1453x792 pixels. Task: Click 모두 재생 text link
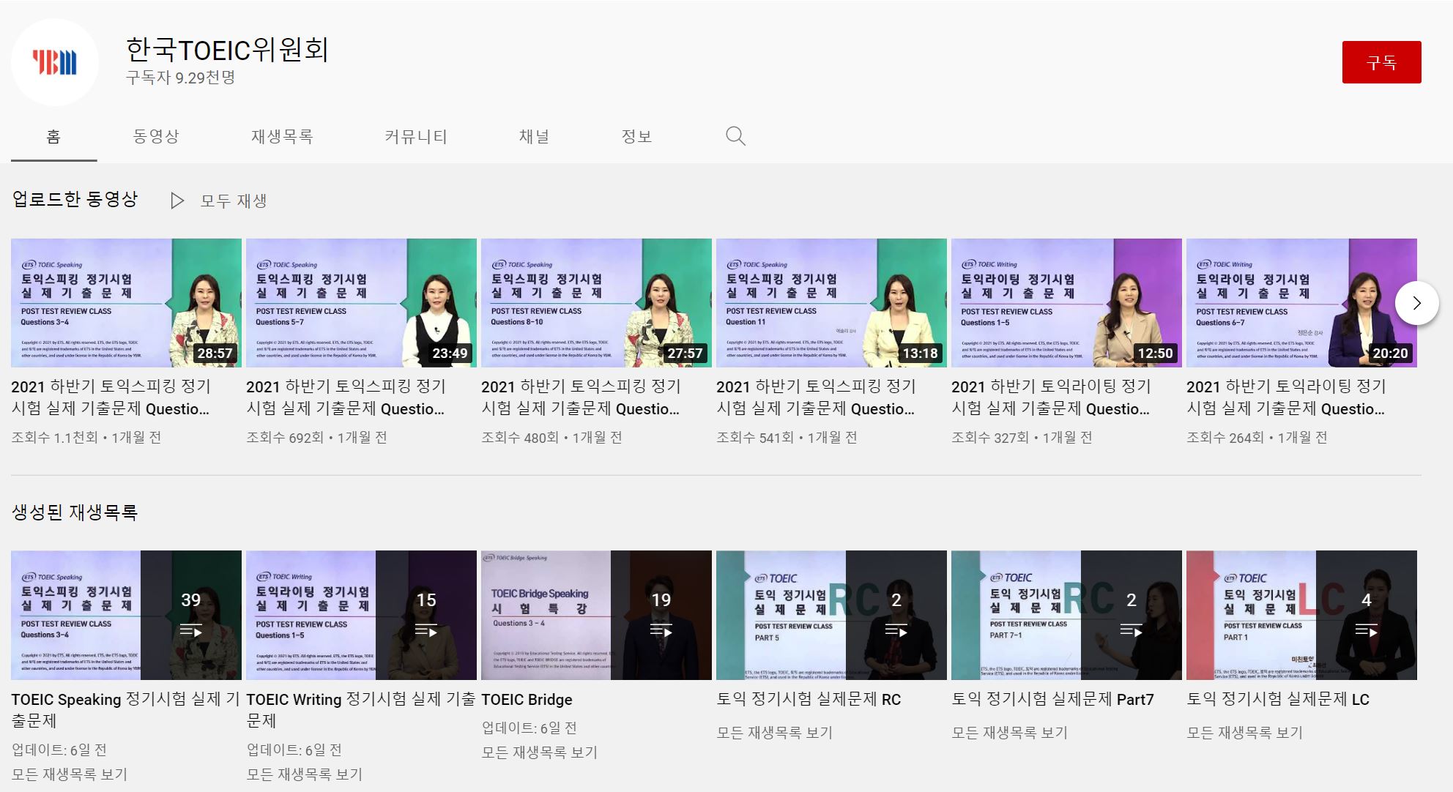[234, 201]
